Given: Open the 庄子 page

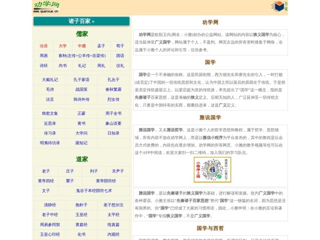Looking at the screenshot, I should coord(70,171).
